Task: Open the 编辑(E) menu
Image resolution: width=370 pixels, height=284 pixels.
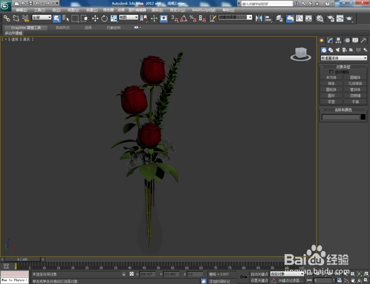Action: click(x=21, y=10)
